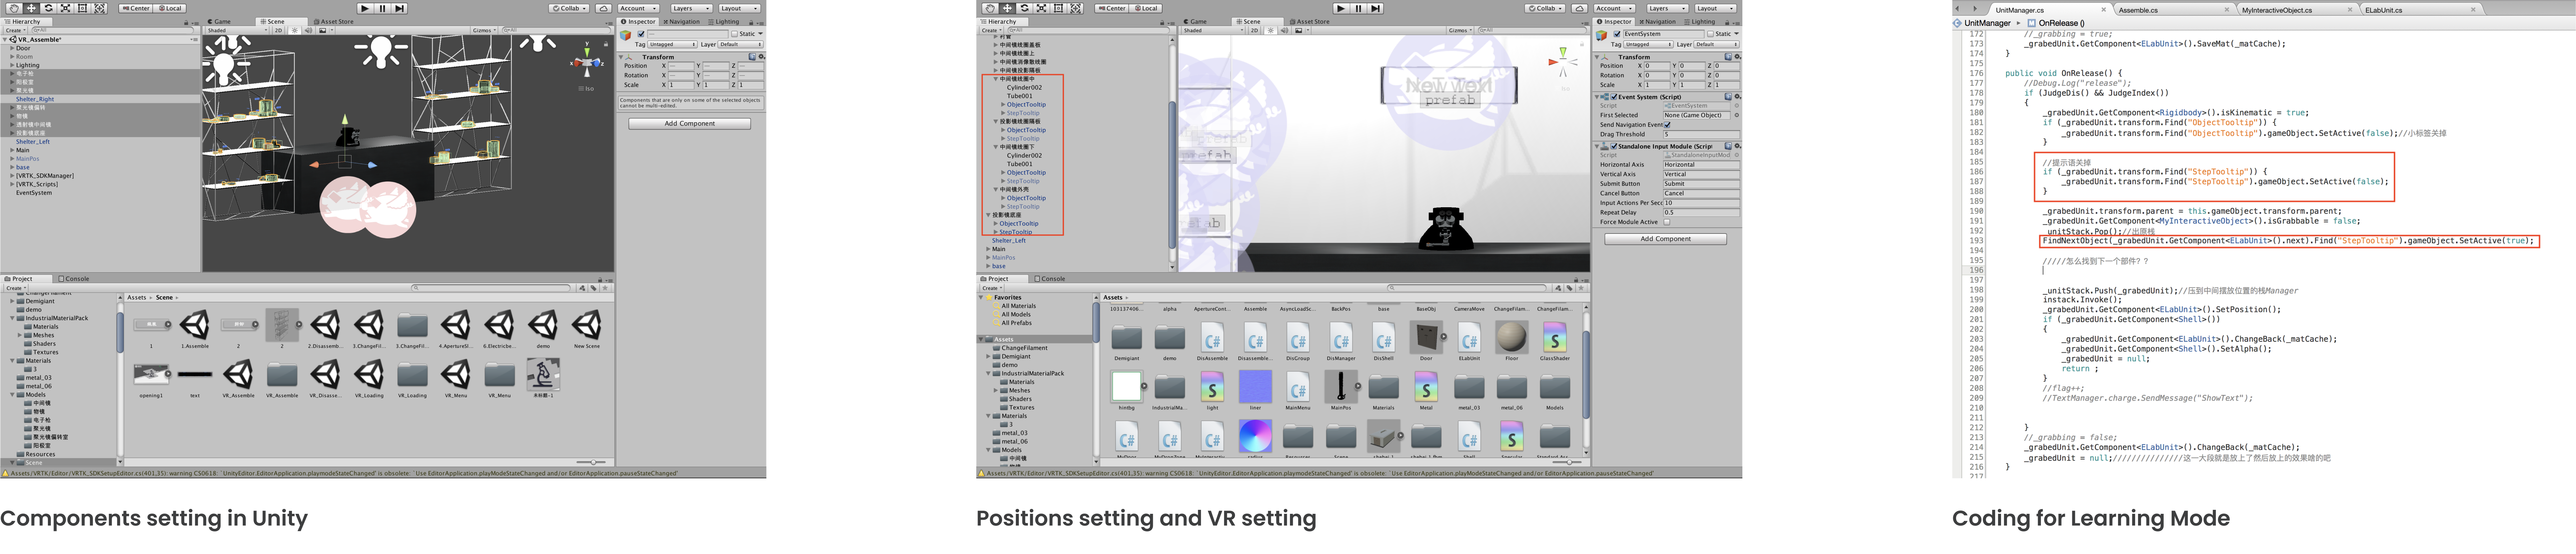The height and width of the screenshot is (554, 2576).
Task: Click search-by-type icon in left Unity Project panel
Action: 582,288
